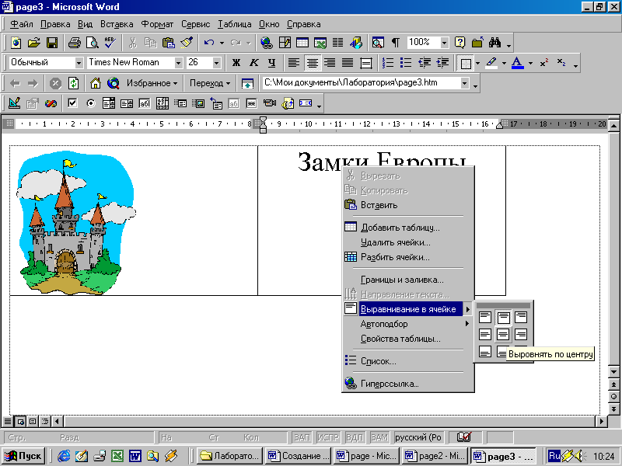Choose Свойства таблицы from the context menu

pos(408,339)
